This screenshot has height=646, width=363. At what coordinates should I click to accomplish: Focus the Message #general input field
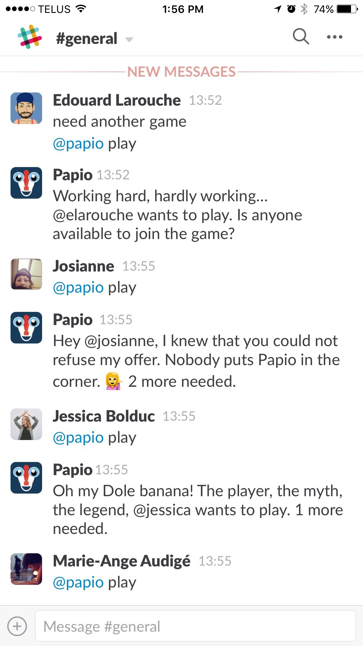[x=195, y=626]
